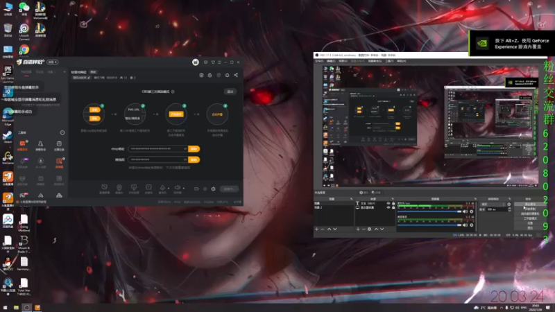Toggle the record icon in Douyu bottom toolbar
The height and width of the screenshot is (312, 555).
coord(205,189)
